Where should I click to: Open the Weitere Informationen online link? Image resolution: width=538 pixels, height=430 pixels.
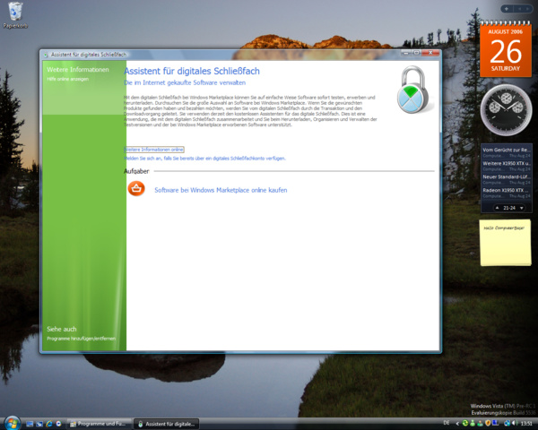click(x=153, y=150)
